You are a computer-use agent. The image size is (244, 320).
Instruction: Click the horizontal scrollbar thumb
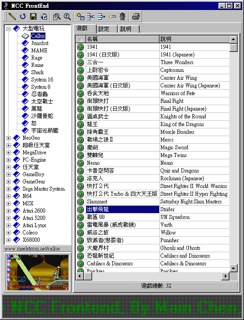(x=88, y=276)
